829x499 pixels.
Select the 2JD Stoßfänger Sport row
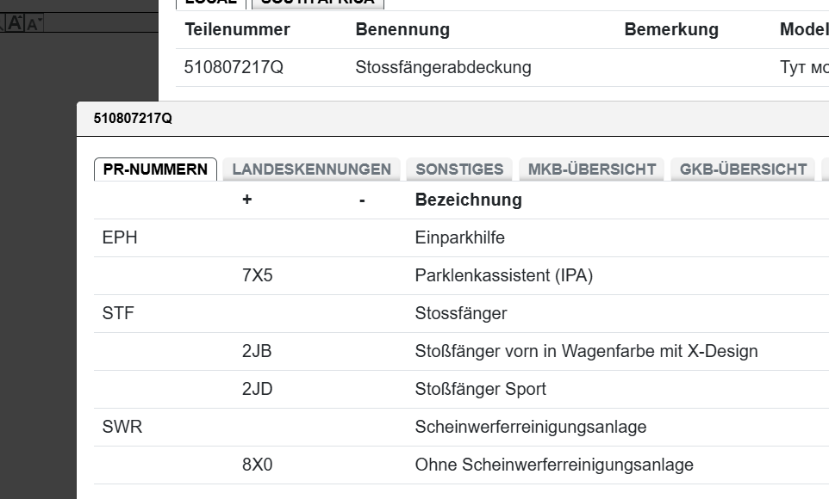pos(480,389)
